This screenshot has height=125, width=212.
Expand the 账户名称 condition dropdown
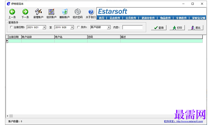click(109, 27)
